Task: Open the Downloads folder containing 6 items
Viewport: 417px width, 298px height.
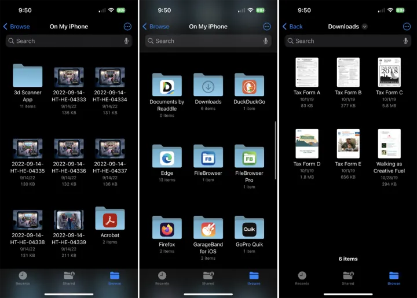Action: coord(208,86)
